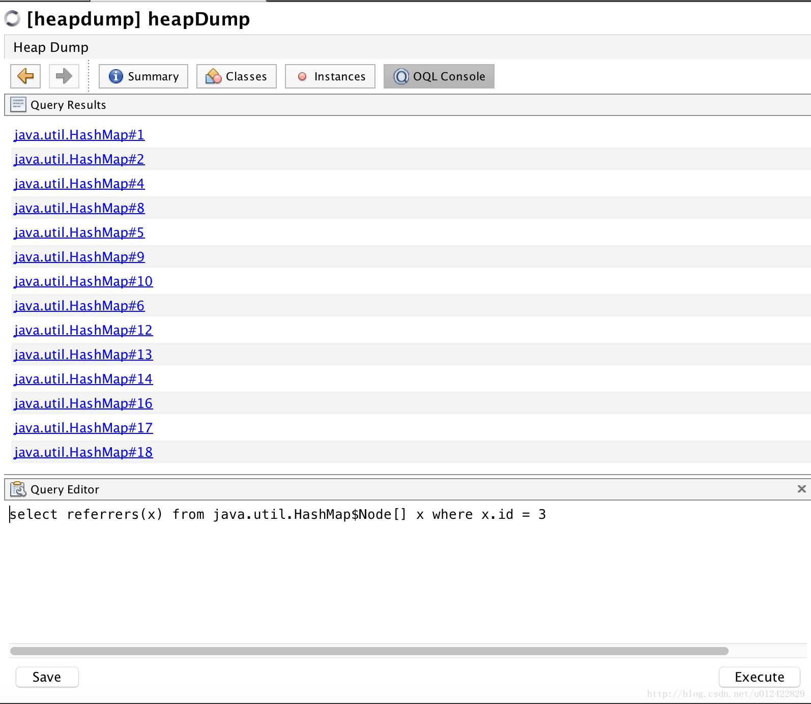
Task: Save the current OQL query
Action: (47, 677)
